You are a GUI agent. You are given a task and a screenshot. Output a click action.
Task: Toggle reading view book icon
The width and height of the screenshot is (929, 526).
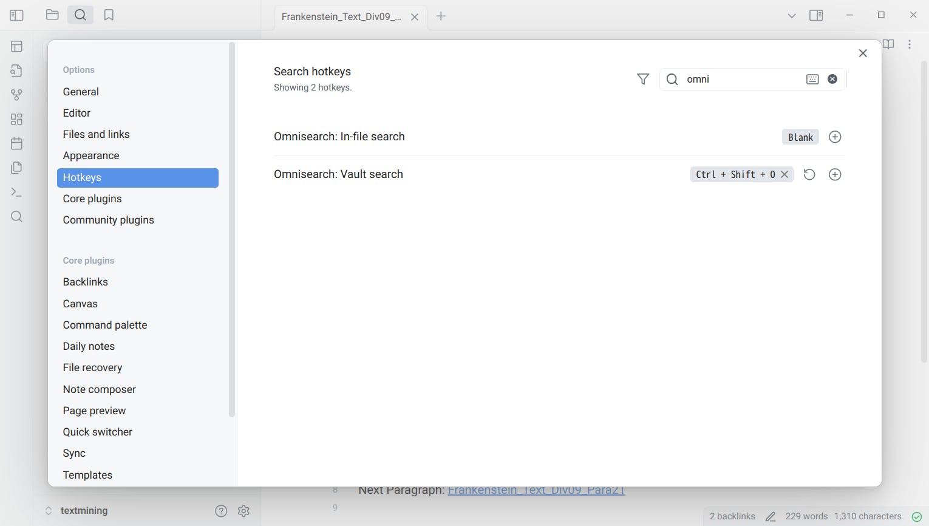point(888,44)
